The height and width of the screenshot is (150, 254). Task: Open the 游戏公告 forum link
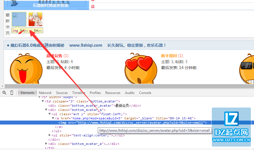pyautogui.click(x=54, y=56)
